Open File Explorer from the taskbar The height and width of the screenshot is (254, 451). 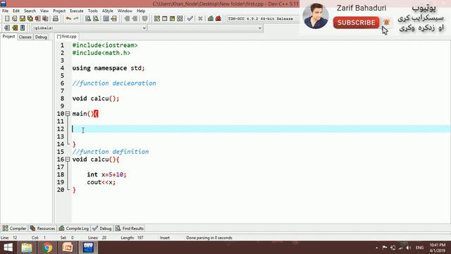[x=27, y=248]
